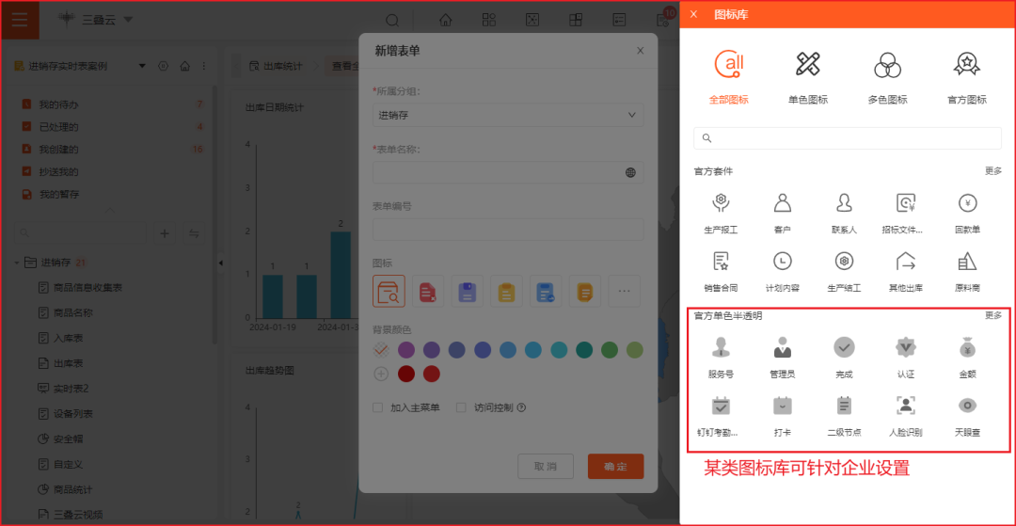Image resolution: width=1016 pixels, height=526 pixels.
Task: Open 商品信息收集表 in tree
Action: pyautogui.click(x=88, y=287)
